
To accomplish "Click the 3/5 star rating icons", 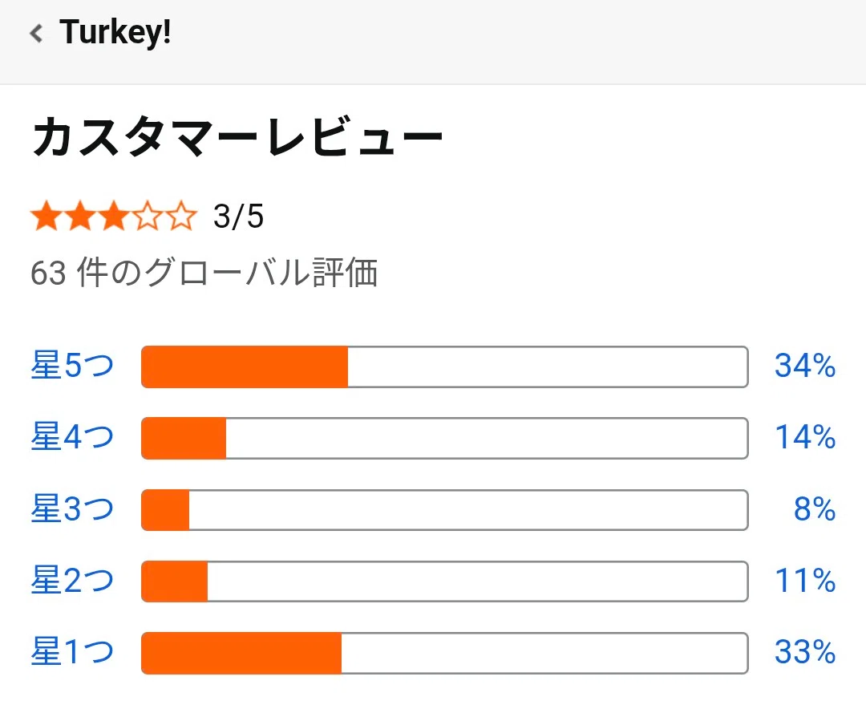I will [113, 217].
